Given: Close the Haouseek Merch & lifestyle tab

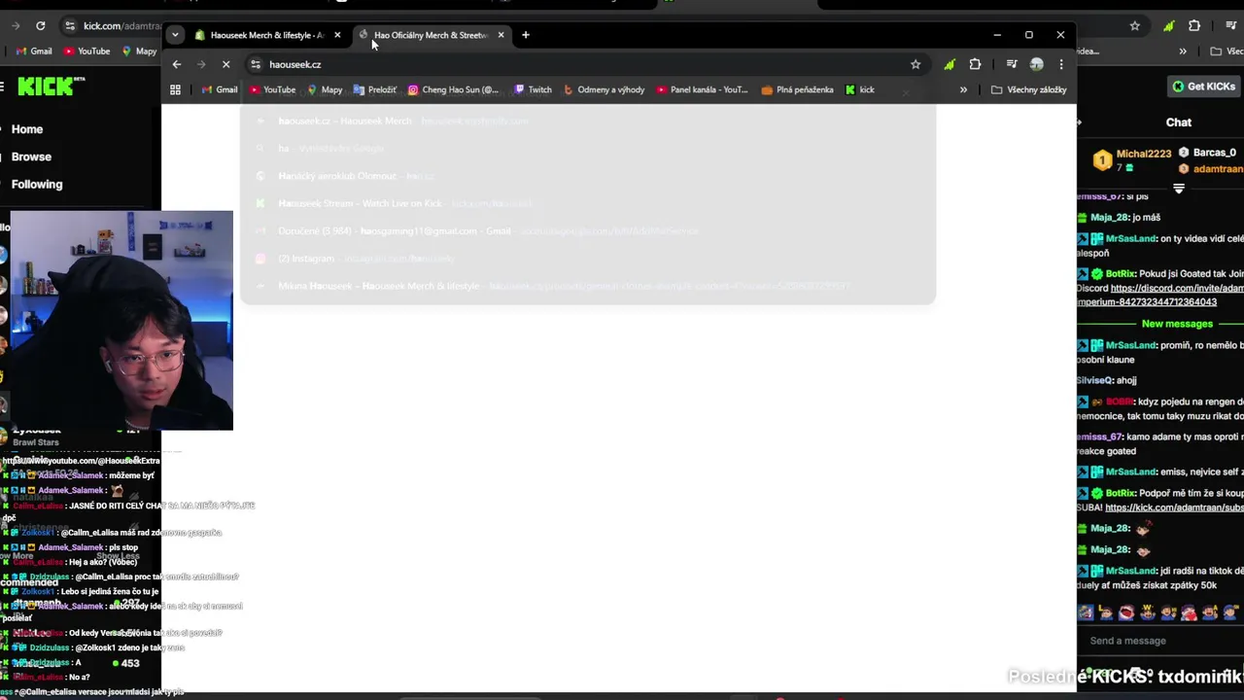Looking at the screenshot, I should pos(337,35).
